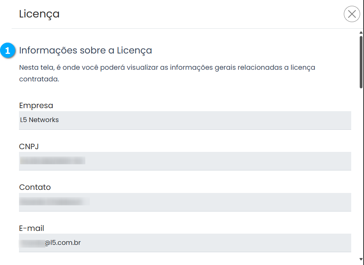The height and width of the screenshot is (265, 364).
Task: Click the Contato label
Action: pos(35,187)
